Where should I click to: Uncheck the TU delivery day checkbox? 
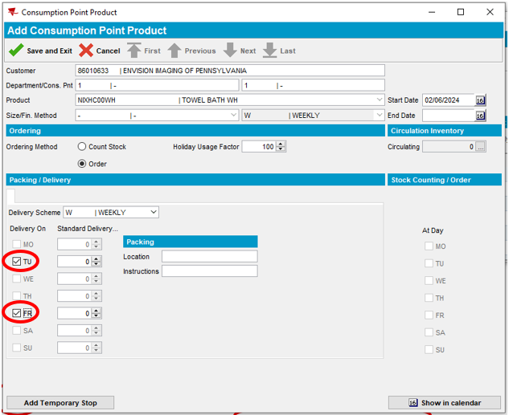click(17, 262)
